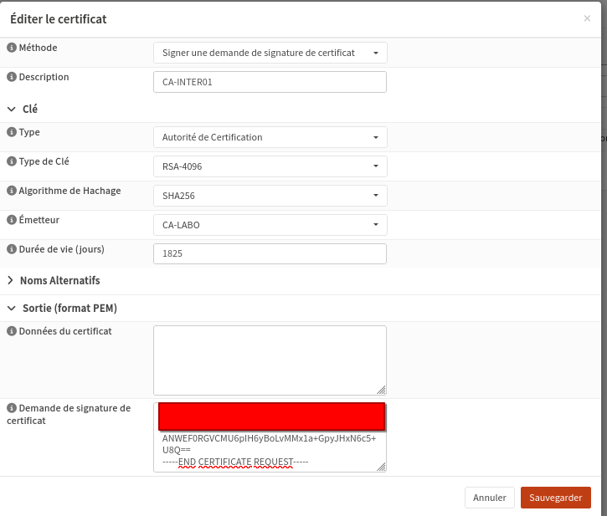The image size is (607, 516).
Task: Open the Émetteur CA-LABO dropdown
Action: click(270, 225)
